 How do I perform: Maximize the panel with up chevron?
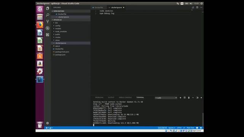(193, 98)
